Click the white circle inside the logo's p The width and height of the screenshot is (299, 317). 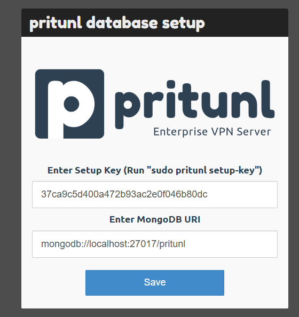pos(72,104)
